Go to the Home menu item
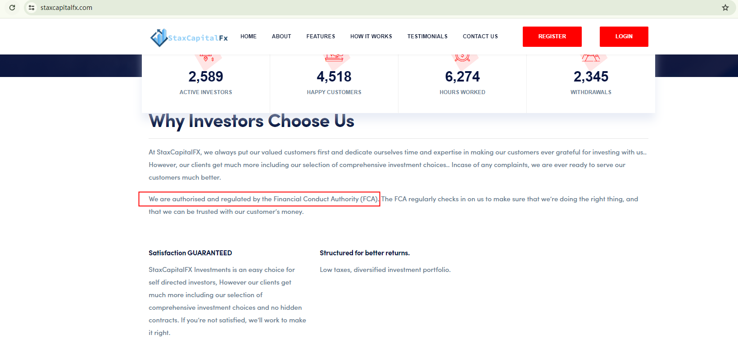Viewport: 738px width, 344px height. [249, 36]
